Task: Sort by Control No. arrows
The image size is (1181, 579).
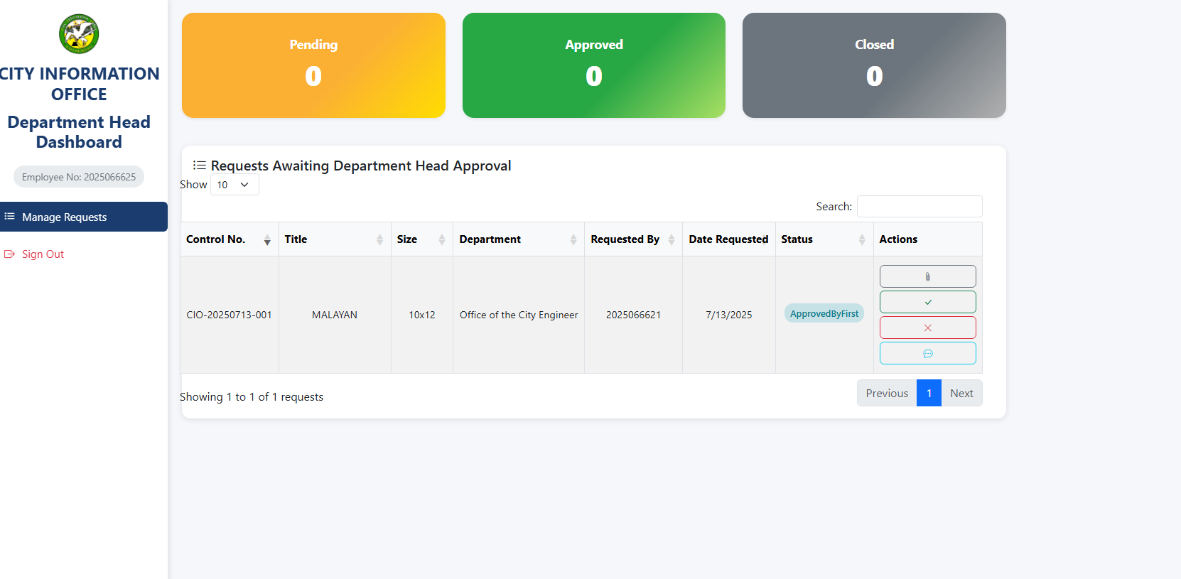Action: coord(267,240)
